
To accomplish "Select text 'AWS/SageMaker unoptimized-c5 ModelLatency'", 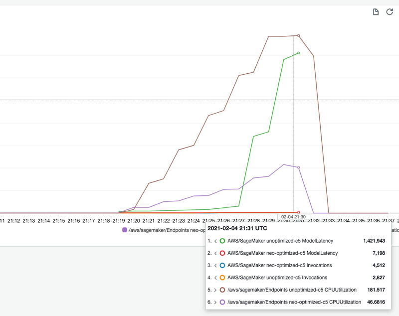I will [x=280, y=241].
